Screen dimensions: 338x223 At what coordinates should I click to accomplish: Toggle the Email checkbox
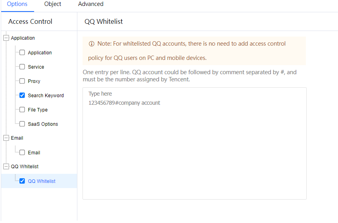click(x=22, y=152)
